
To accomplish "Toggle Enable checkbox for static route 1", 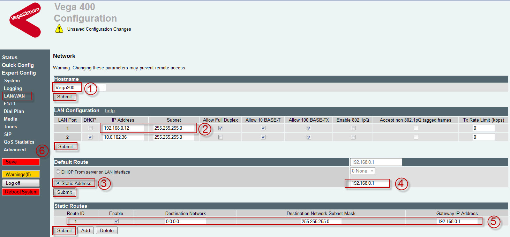I will click(117, 221).
